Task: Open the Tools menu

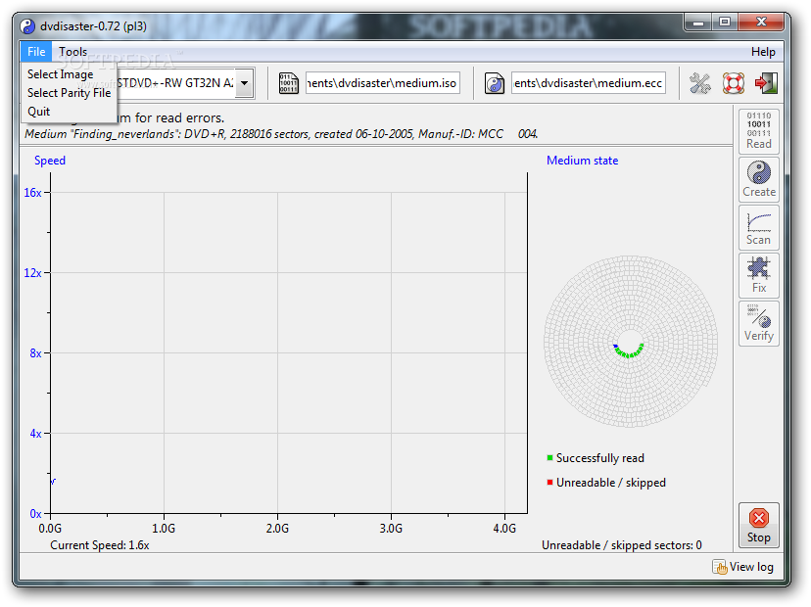Action: (72, 52)
